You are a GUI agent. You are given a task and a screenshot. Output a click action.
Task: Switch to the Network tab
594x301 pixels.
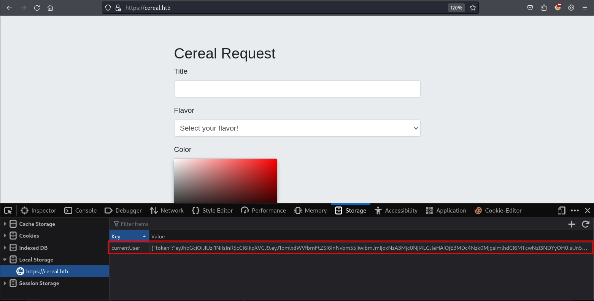coord(167,211)
